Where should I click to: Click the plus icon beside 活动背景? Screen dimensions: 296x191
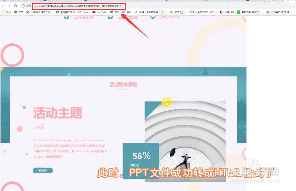[x=66, y=17]
